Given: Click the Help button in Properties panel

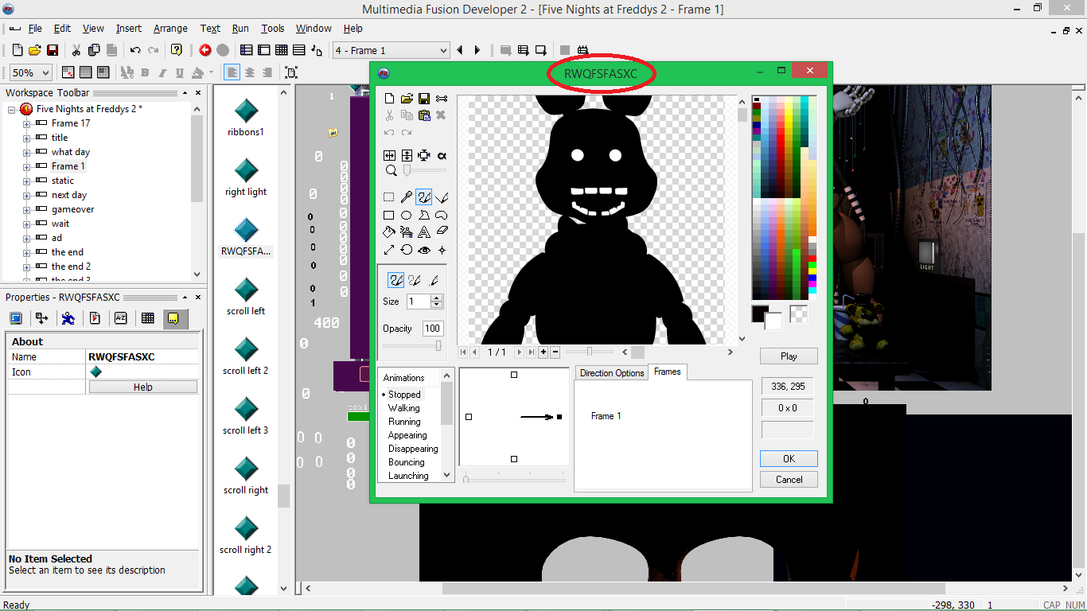Looking at the screenshot, I should click(x=143, y=387).
